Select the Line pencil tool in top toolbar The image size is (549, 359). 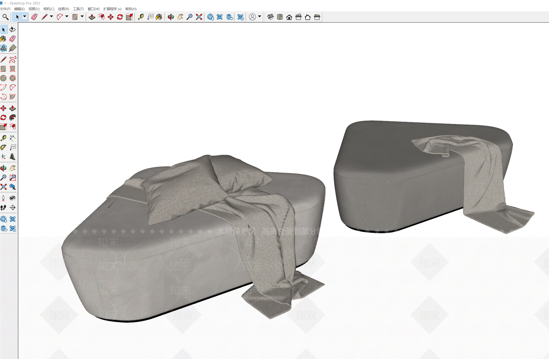click(x=44, y=17)
